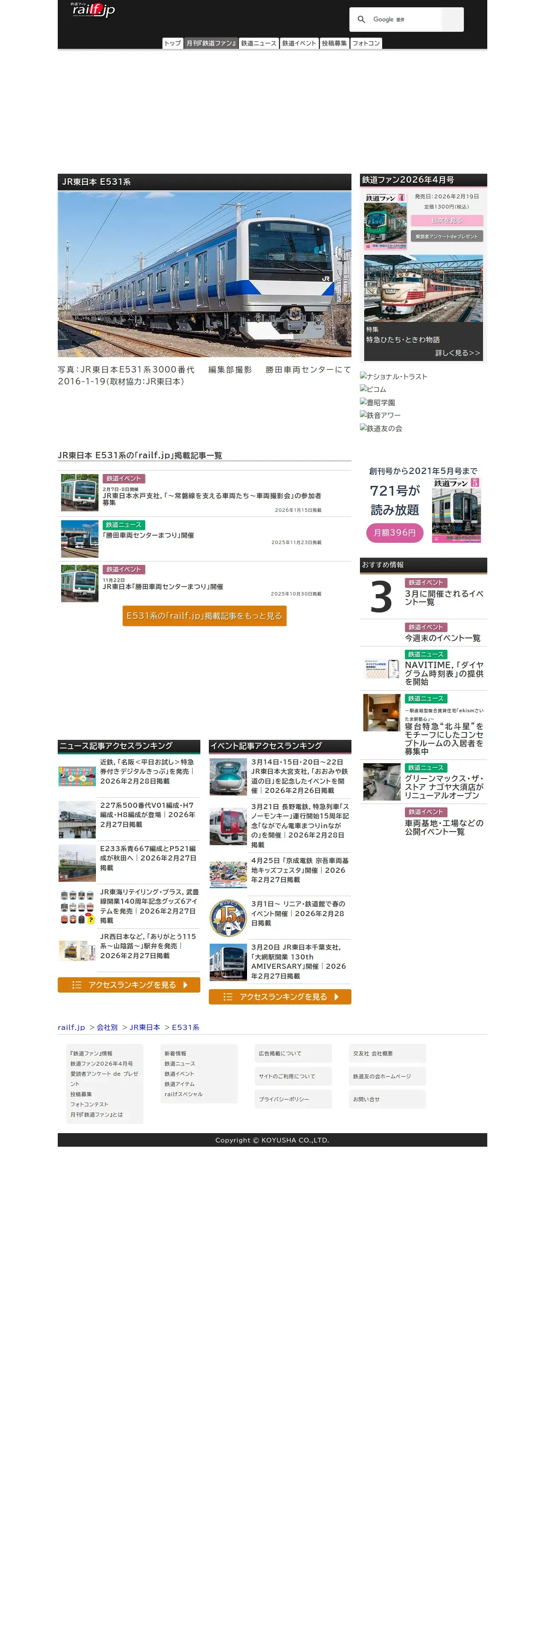The height and width of the screenshot is (1636, 545).
Task: Open E233系青667編成とP521編成 article
Action: coord(149,858)
